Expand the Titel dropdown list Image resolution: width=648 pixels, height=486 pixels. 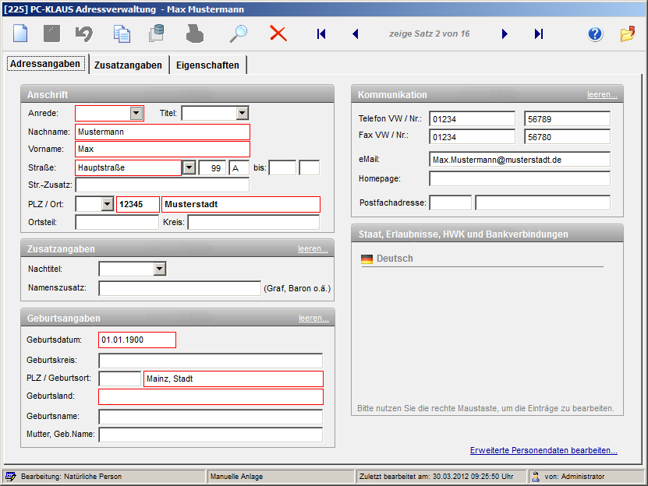[241, 114]
